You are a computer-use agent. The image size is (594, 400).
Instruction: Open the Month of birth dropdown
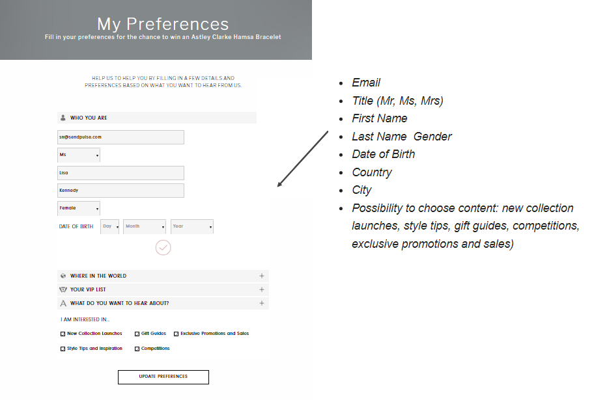145,226
